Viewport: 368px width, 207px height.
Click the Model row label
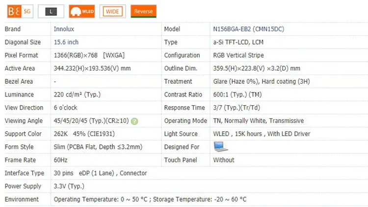[x=172, y=29]
